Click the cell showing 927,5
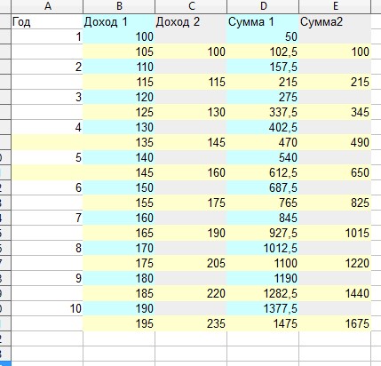 [x=263, y=233]
